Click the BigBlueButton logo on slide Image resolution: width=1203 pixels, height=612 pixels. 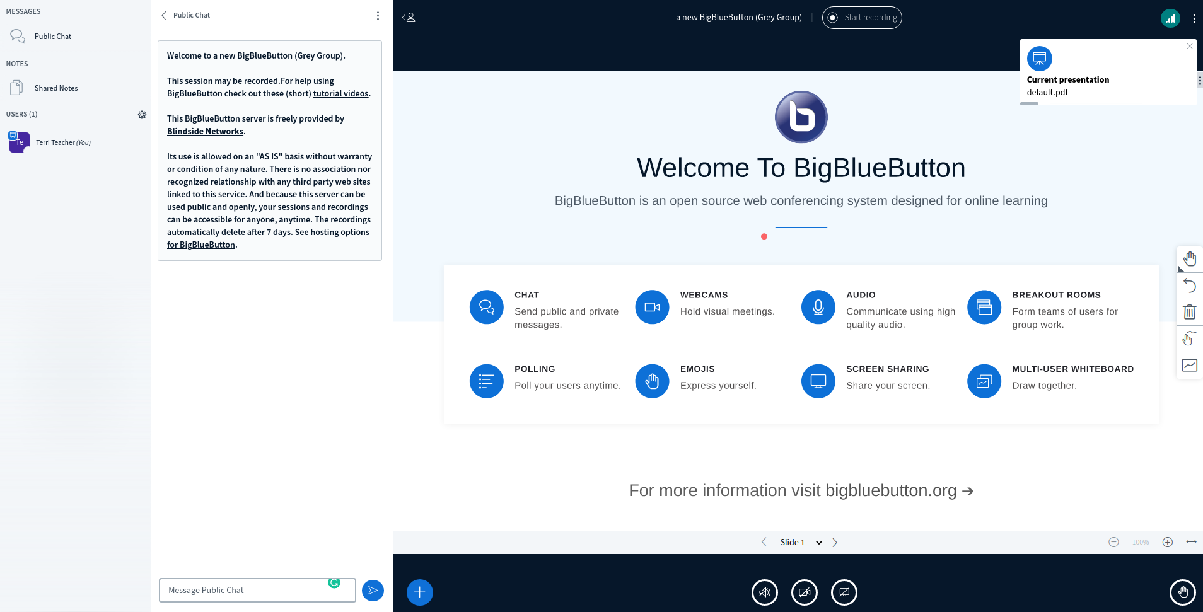[801, 117]
